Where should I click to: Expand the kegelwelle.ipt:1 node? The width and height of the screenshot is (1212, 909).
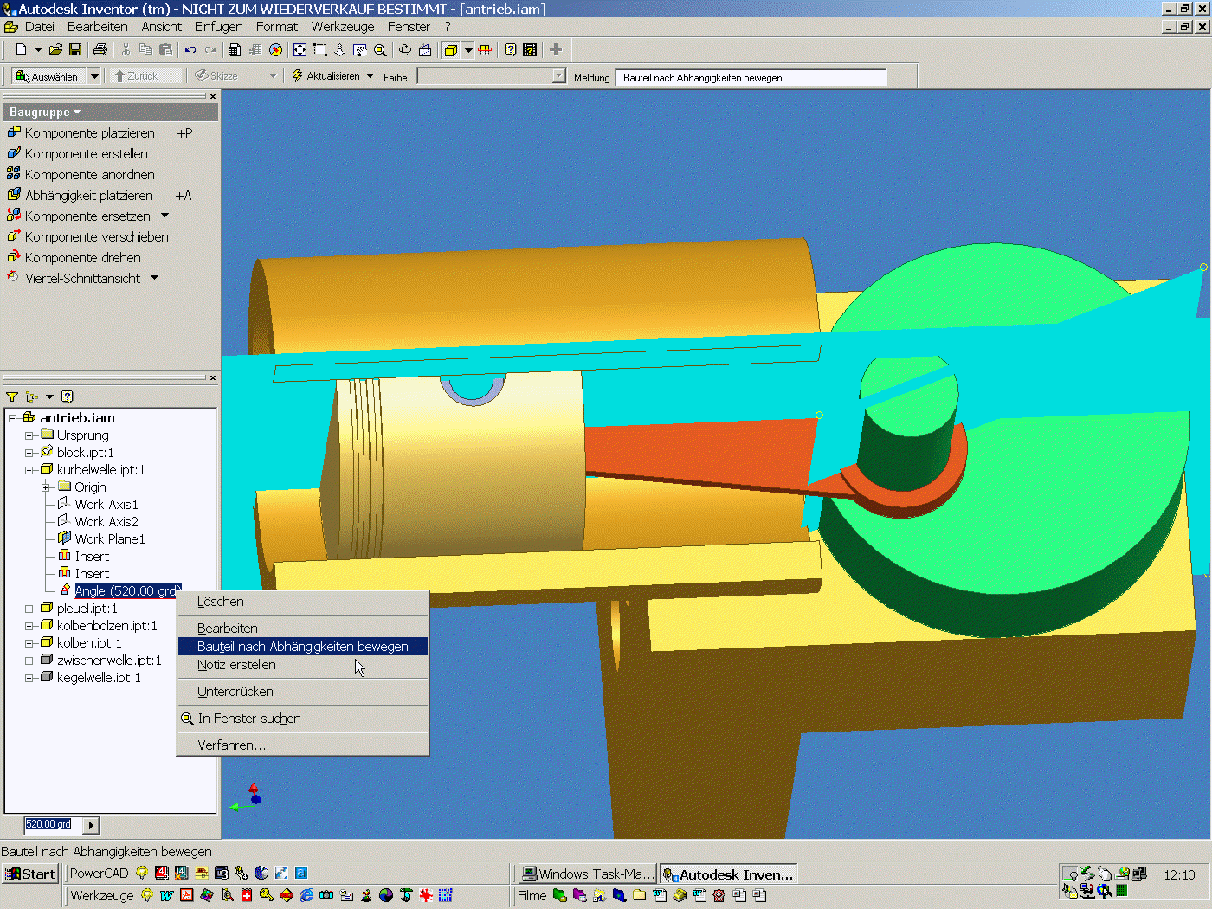(29, 678)
